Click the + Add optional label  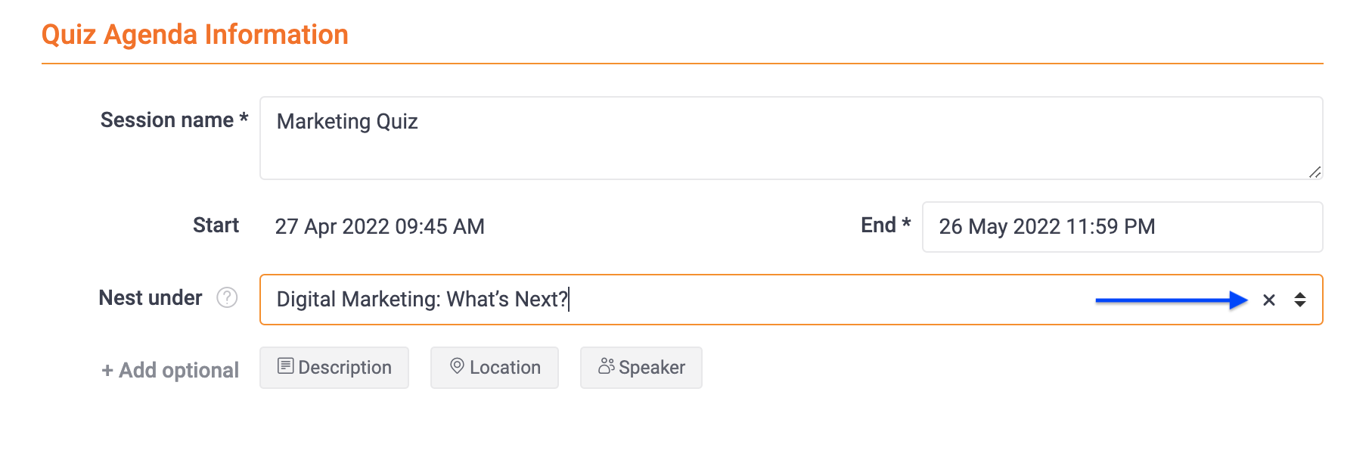click(x=170, y=370)
